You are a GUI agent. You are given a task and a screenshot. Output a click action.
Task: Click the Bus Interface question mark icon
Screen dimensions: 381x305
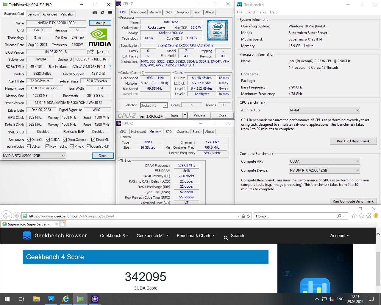click(110, 66)
